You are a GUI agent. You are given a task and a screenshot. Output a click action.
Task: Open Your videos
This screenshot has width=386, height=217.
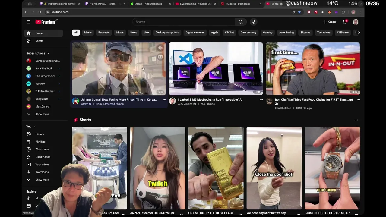tap(43, 165)
